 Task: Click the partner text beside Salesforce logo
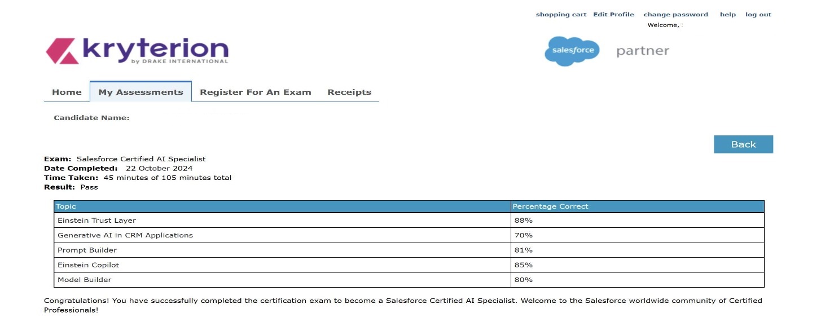point(643,51)
